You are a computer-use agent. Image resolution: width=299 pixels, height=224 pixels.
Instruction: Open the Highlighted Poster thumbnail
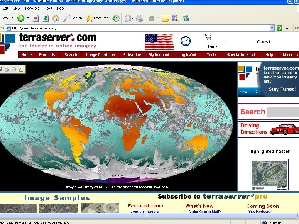(270, 175)
